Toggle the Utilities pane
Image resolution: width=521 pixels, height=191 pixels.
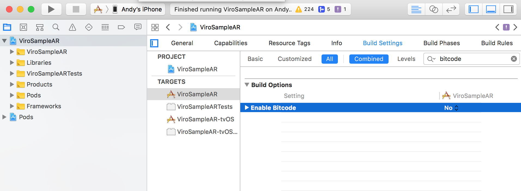[508, 9]
